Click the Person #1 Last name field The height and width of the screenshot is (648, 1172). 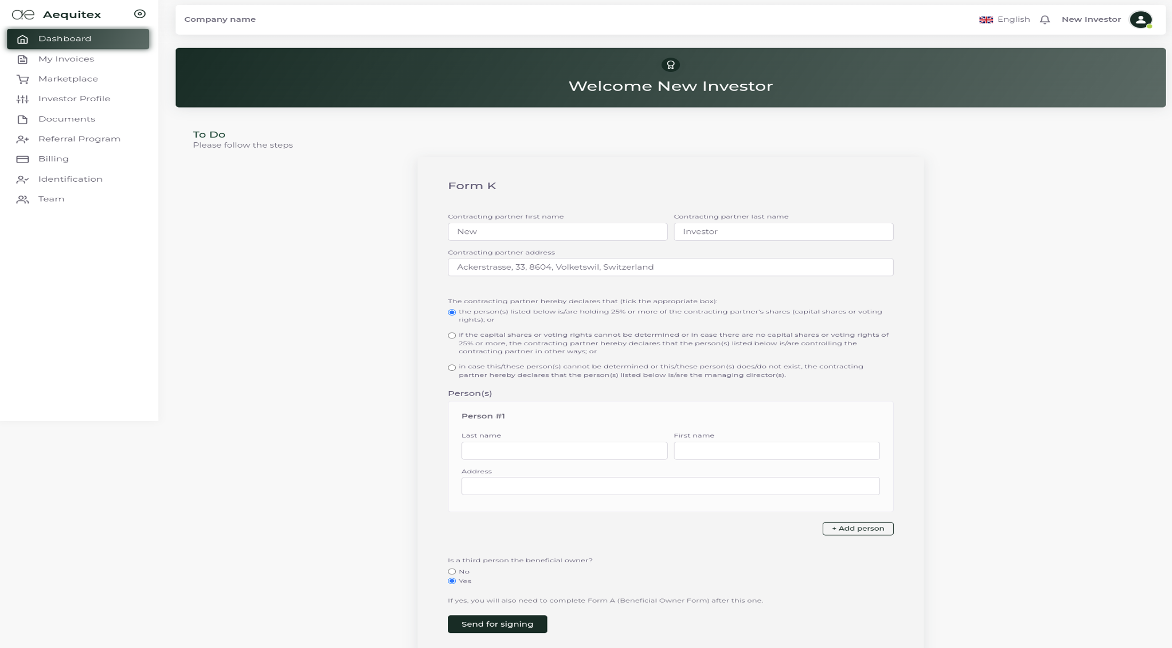[x=564, y=450]
